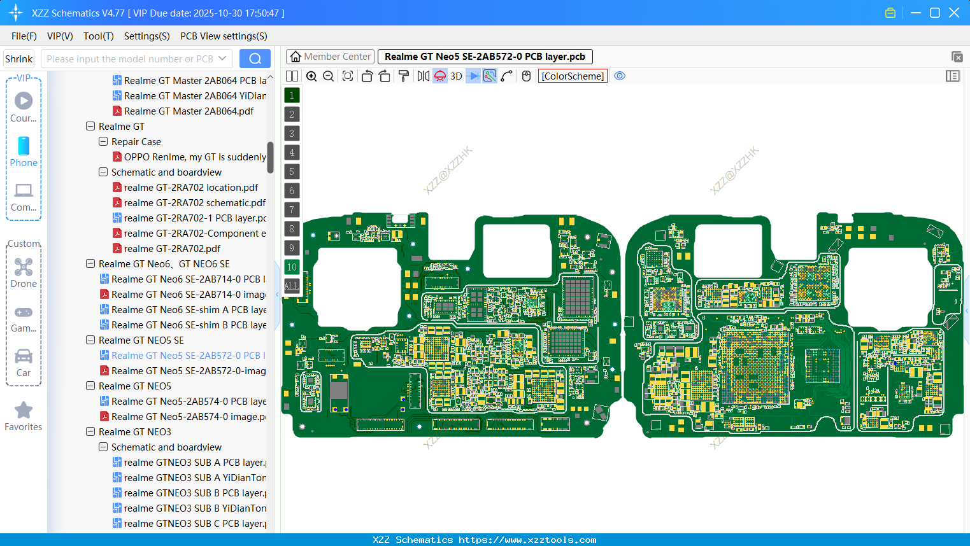The image size is (970, 546).
Task: Open the PCB View settings menu
Action: click(223, 36)
